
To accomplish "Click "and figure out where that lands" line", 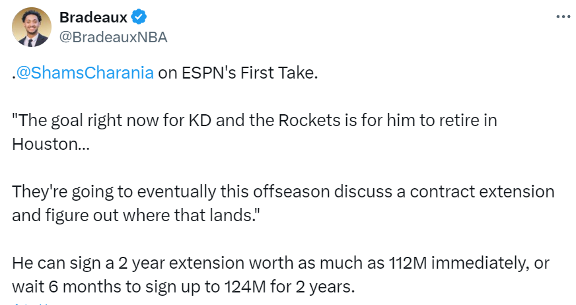I will [136, 215].
